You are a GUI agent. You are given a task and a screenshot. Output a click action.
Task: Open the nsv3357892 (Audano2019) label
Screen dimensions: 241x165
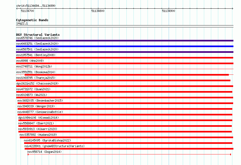point(38,135)
